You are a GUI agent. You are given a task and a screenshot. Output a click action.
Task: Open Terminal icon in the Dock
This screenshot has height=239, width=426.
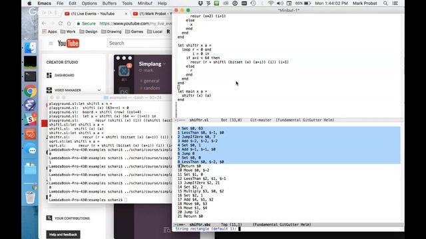pos(30,76)
